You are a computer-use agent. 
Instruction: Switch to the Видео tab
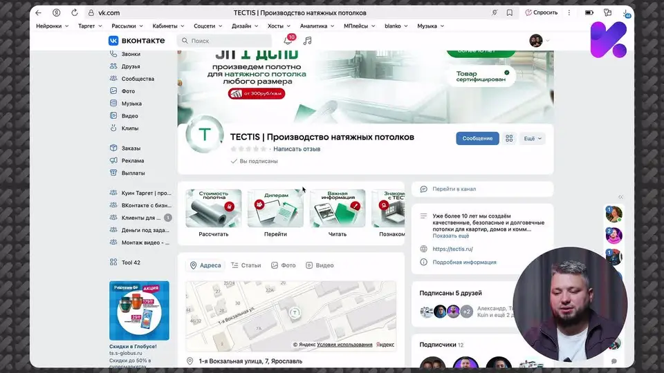click(320, 265)
